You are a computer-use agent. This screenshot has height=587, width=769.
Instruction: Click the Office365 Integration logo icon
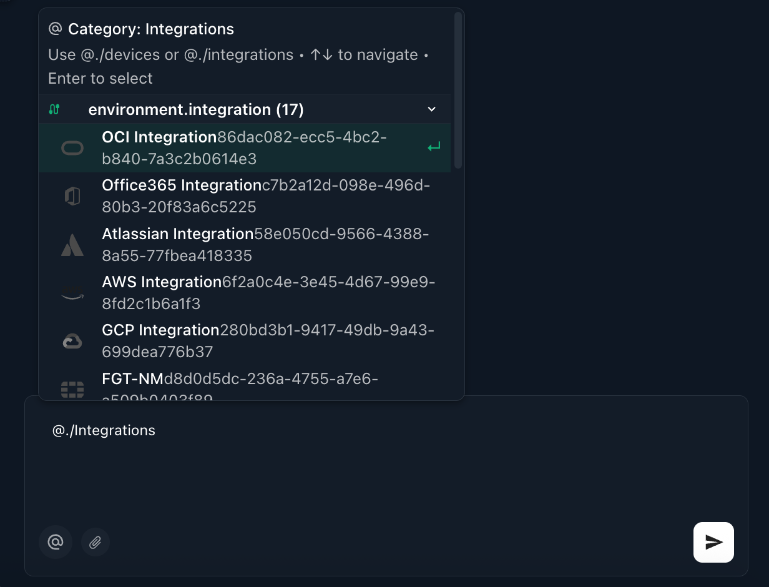pyautogui.click(x=72, y=196)
